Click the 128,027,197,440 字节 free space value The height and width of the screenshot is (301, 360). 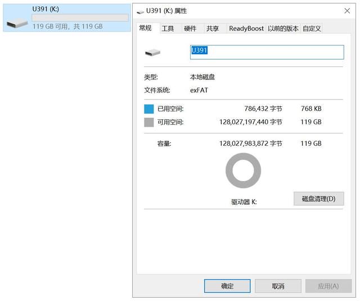click(251, 122)
